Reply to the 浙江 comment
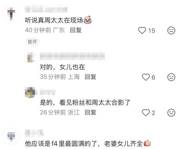This screenshot has height=149, width=183. click(x=90, y=112)
